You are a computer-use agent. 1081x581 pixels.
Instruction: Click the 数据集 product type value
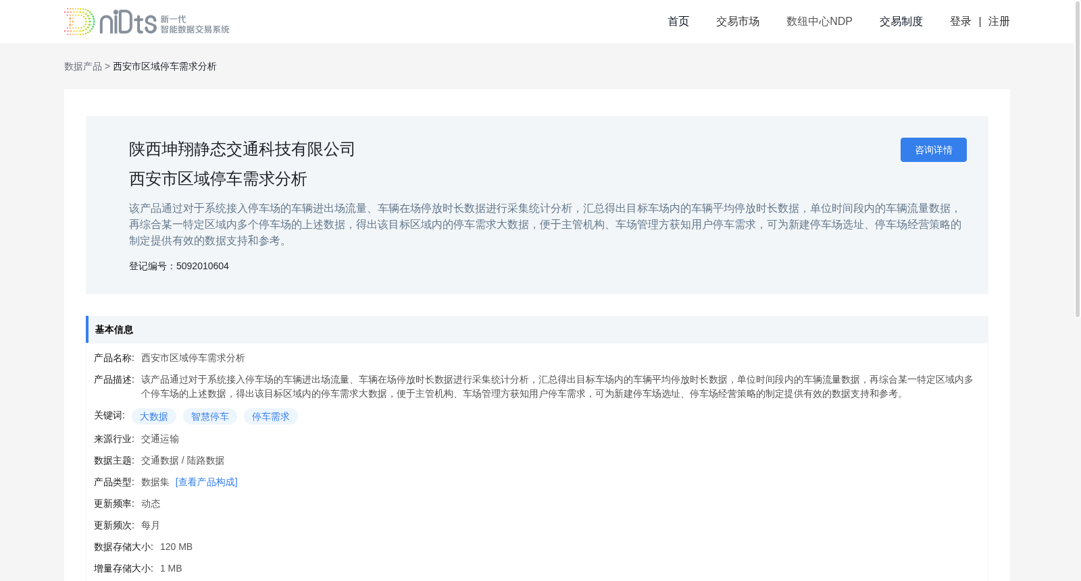pyautogui.click(x=155, y=482)
